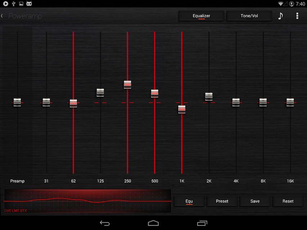The width and height of the screenshot is (307, 230).
Task: Go back using the Poweramp back chevron
Action: 2,16
